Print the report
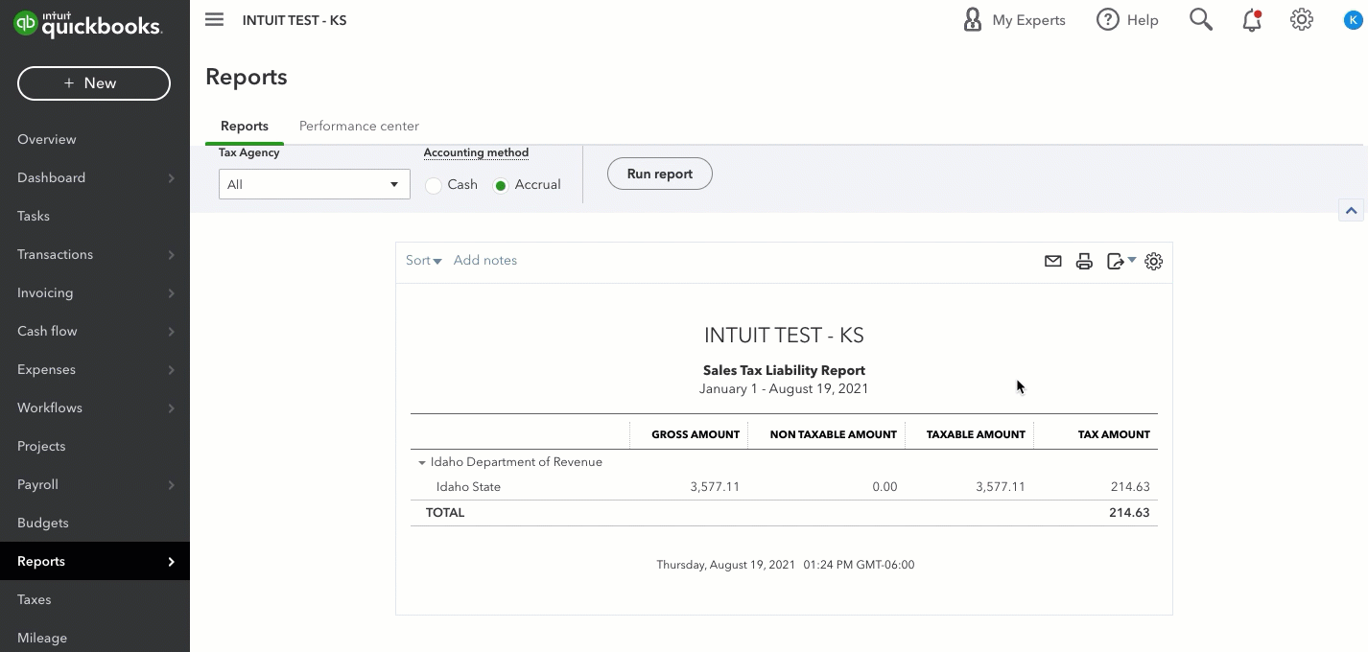 click(1084, 261)
